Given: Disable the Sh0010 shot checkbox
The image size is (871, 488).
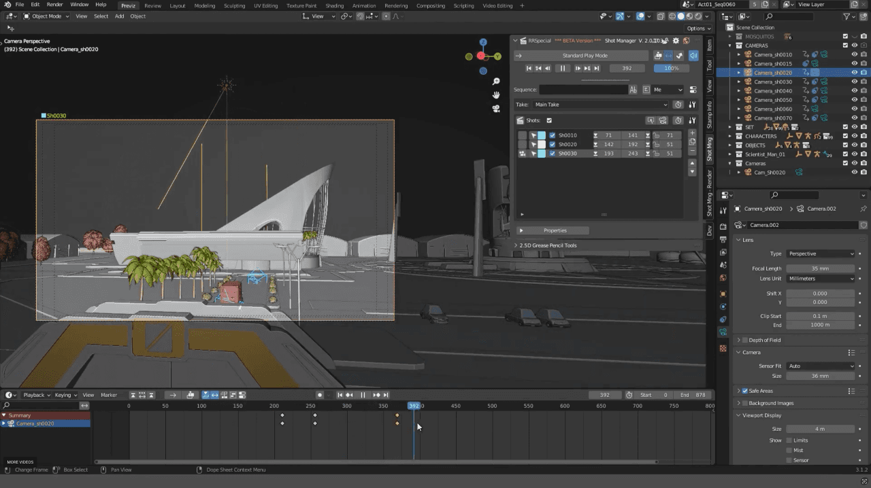Looking at the screenshot, I should coord(553,135).
